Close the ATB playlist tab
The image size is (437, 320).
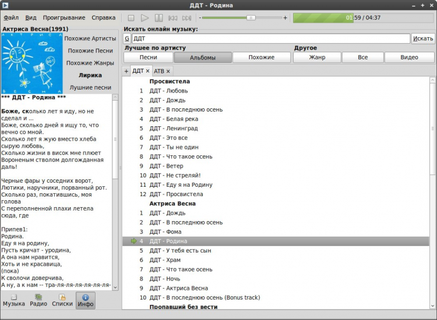168,72
